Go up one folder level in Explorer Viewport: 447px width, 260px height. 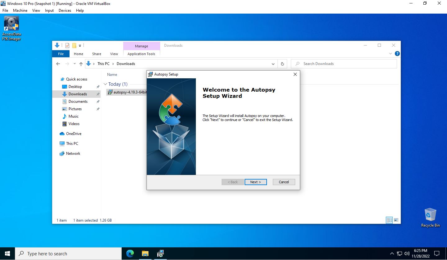click(x=81, y=64)
